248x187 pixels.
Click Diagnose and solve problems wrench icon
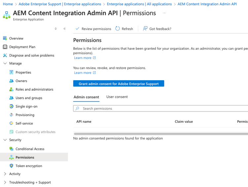pos(5,55)
